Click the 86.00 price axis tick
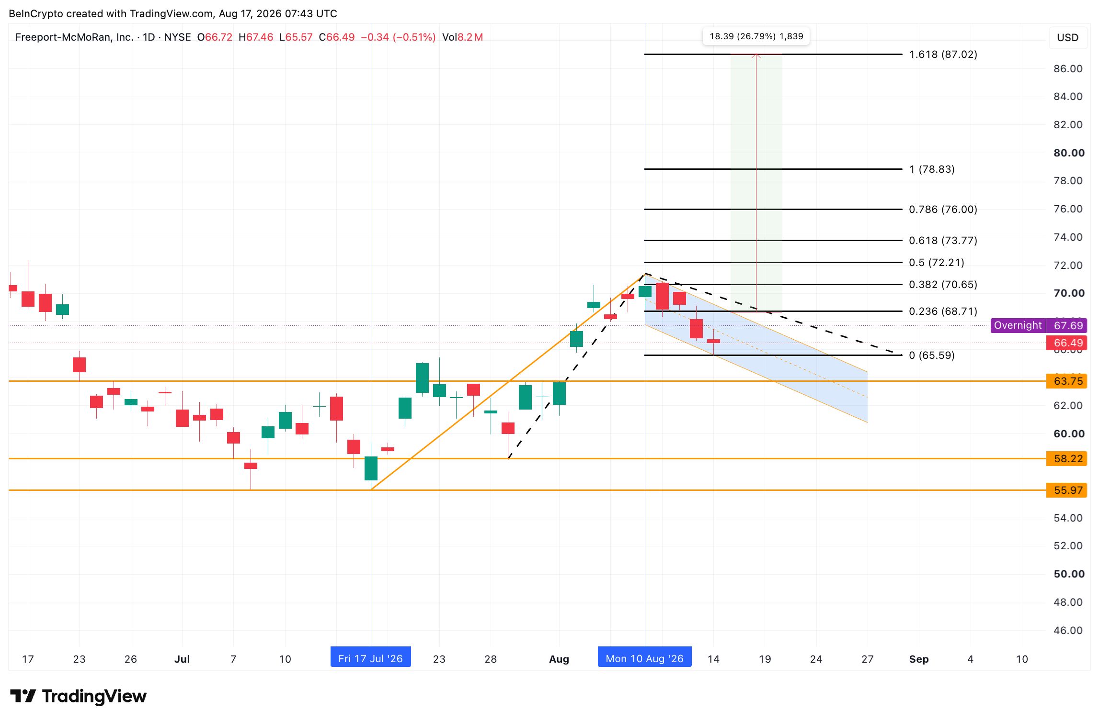The width and height of the screenshot is (1099, 722). tap(1068, 68)
